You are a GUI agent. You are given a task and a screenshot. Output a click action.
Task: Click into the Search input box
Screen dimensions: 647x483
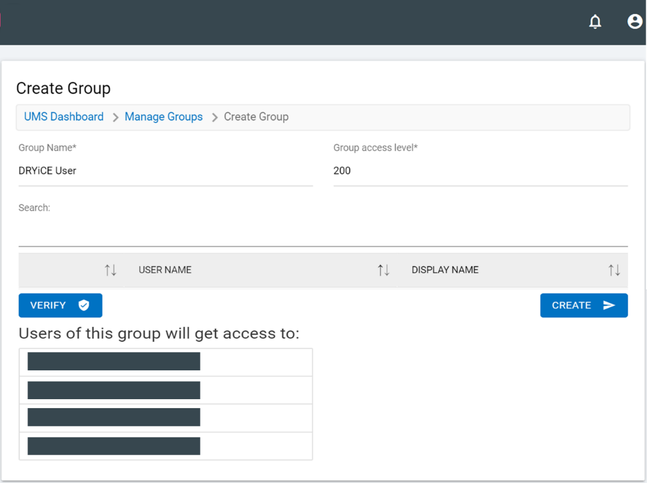click(x=322, y=233)
